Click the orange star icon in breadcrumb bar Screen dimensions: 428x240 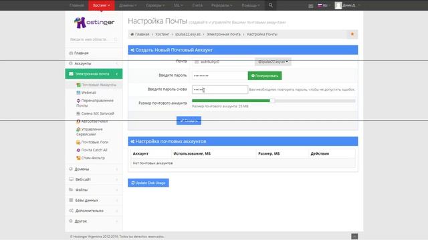tap(352, 34)
